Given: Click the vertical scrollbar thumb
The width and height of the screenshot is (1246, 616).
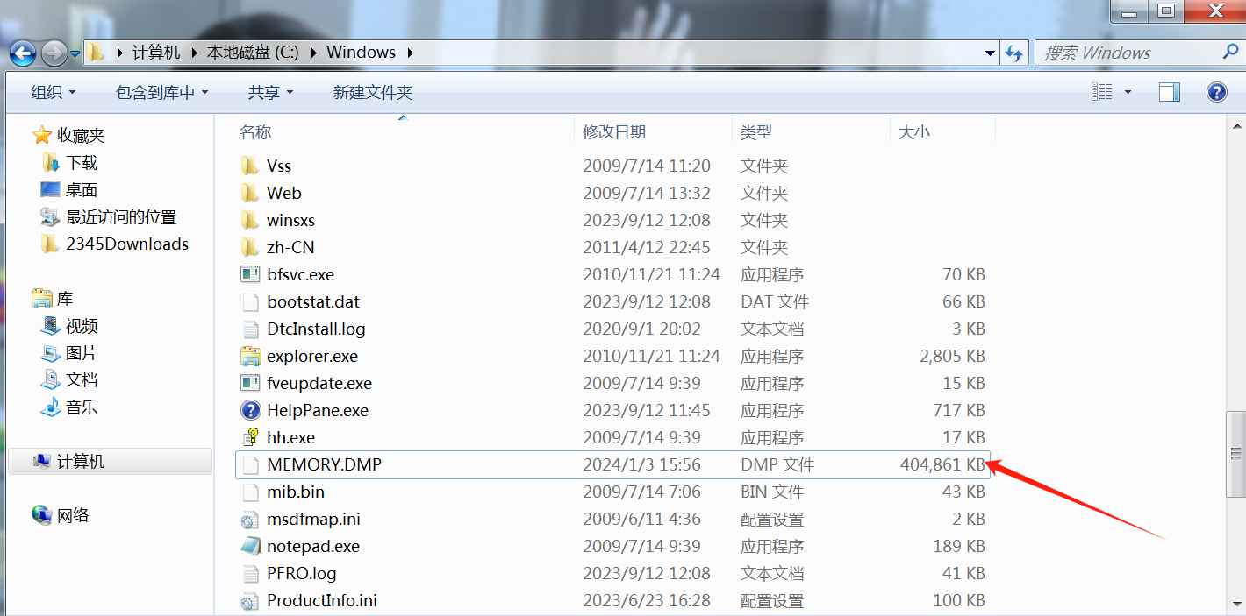Looking at the screenshot, I should pyautogui.click(x=1236, y=453).
